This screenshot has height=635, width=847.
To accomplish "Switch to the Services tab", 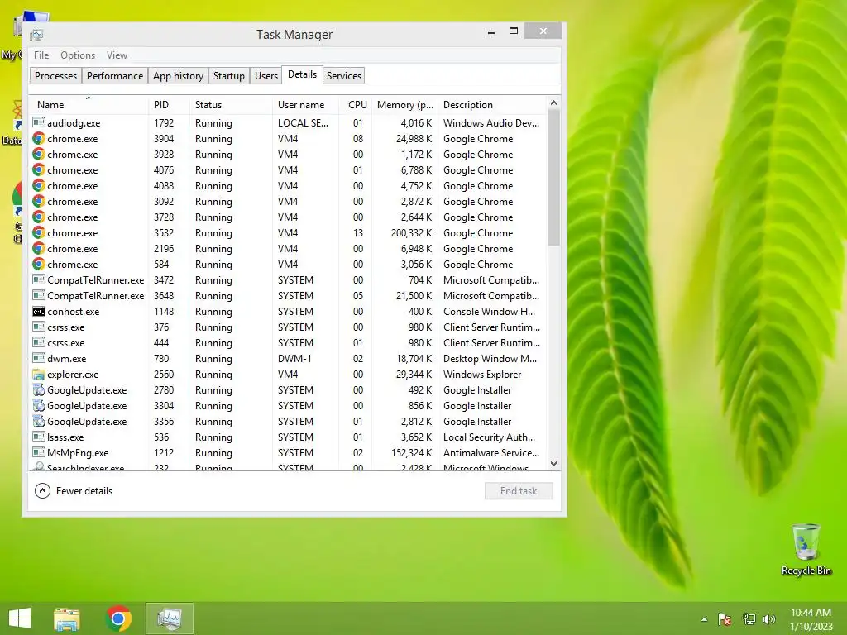I will [x=344, y=75].
